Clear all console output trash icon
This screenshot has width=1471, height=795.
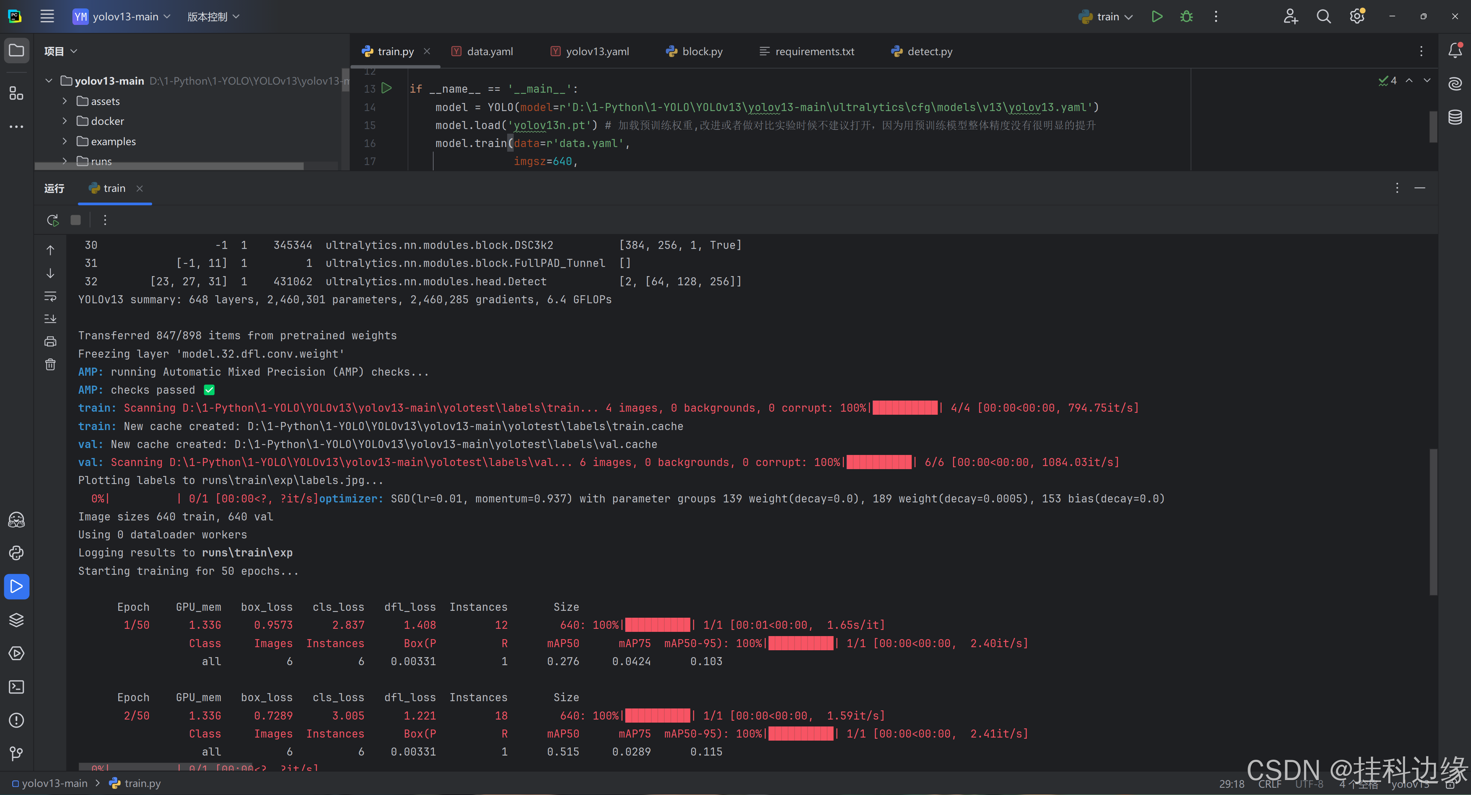pos(50,364)
